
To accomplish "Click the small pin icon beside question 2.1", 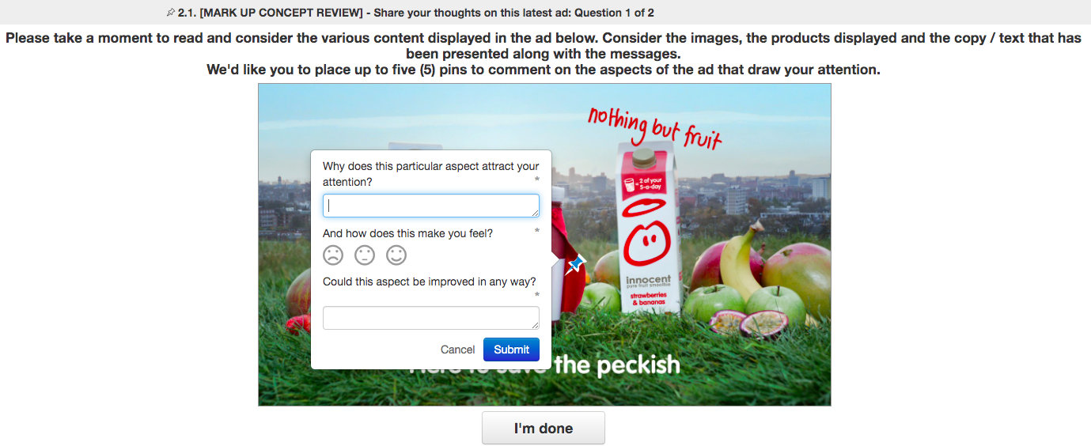I will point(171,13).
